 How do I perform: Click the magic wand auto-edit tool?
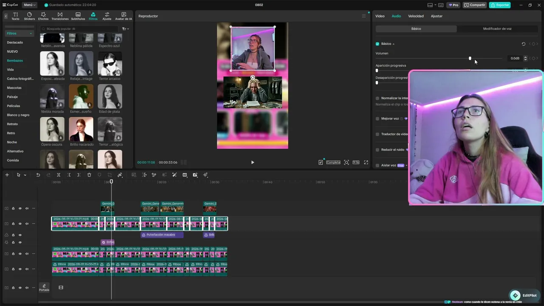click(x=174, y=175)
